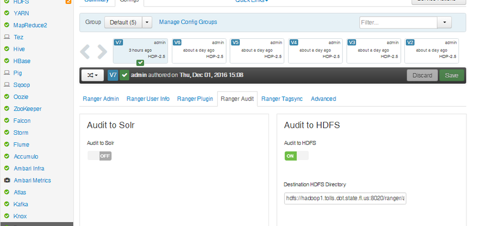Viewport: 492px width, 226px height.
Task: Click the Ambari Metrics medkit icon
Action: click(7, 180)
